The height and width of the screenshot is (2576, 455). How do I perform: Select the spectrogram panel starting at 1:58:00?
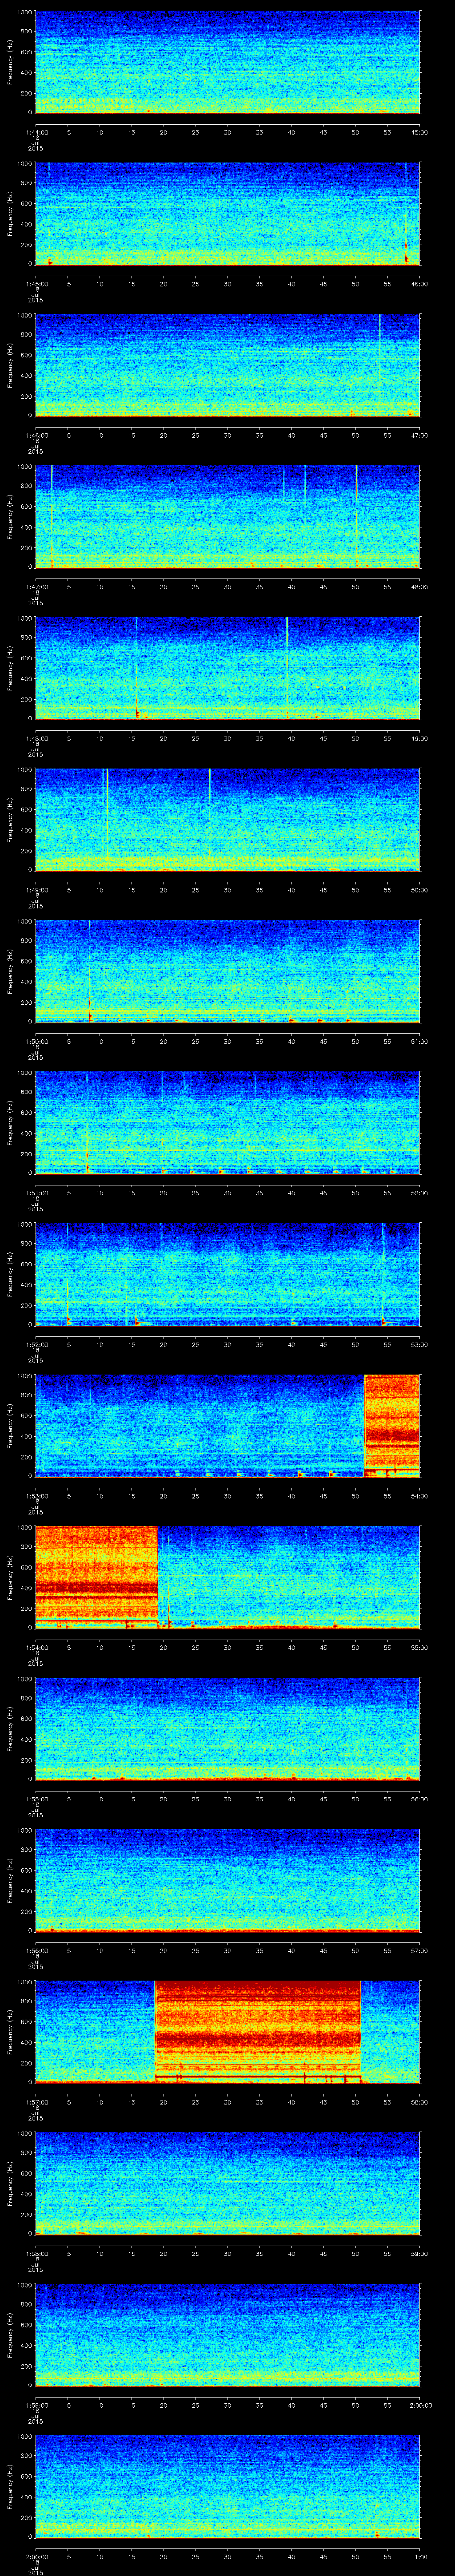pyautogui.click(x=228, y=2183)
